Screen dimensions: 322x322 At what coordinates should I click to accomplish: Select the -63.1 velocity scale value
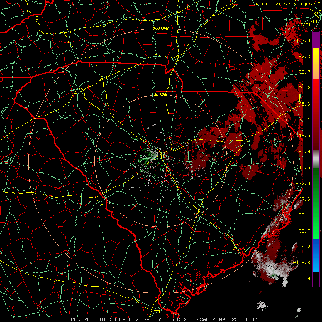tap(303, 215)
